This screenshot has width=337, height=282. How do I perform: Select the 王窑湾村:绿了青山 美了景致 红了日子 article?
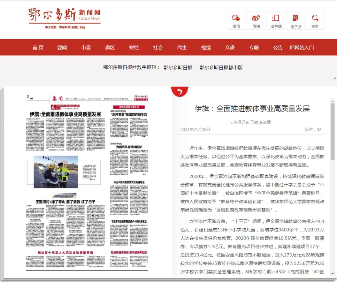pyautogui.click(x=65, y=202)
